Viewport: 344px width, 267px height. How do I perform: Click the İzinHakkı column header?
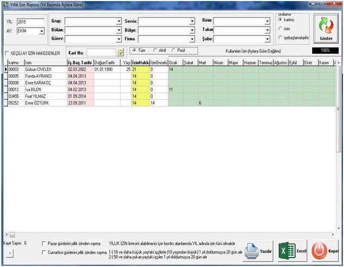point(140,63)
